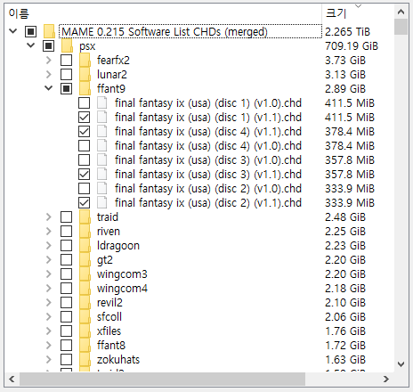Expand the xfiles folder

(49, 331)
